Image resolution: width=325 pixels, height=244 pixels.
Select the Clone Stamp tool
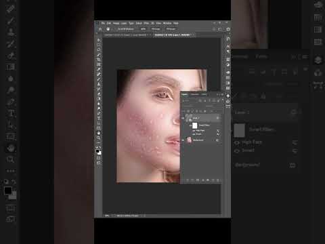pos(99,83)
